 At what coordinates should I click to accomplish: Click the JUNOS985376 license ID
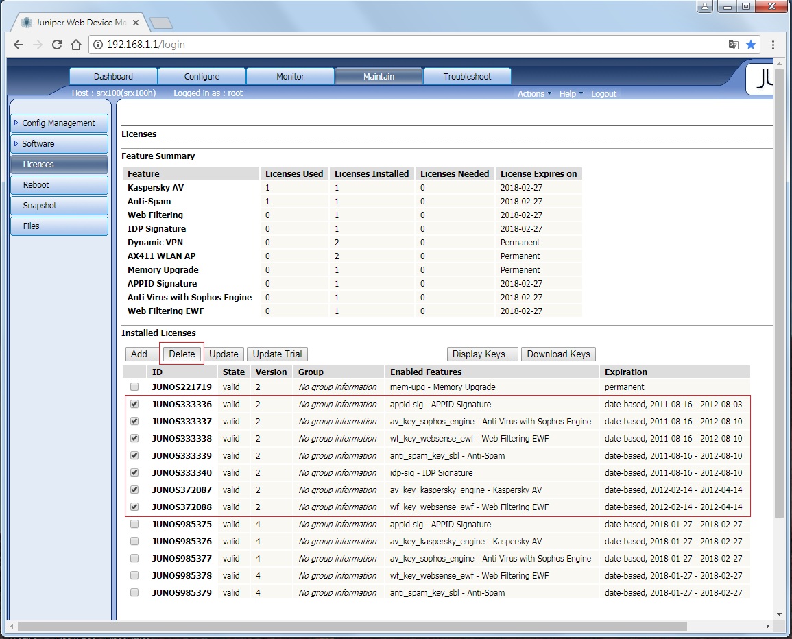pos(182,541)
